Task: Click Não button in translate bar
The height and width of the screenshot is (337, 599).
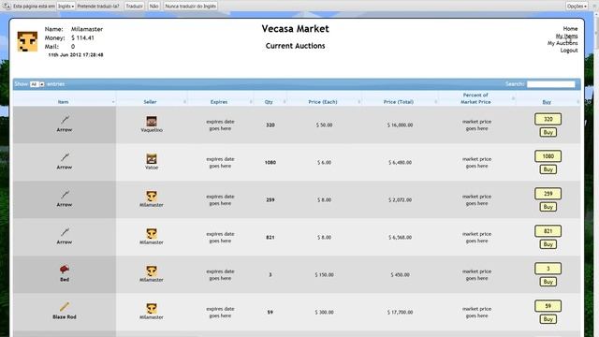Action: tap(153, 7)
